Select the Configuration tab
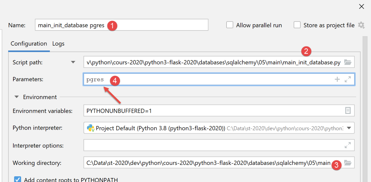 pyautogui.click(x=29, y=44)
